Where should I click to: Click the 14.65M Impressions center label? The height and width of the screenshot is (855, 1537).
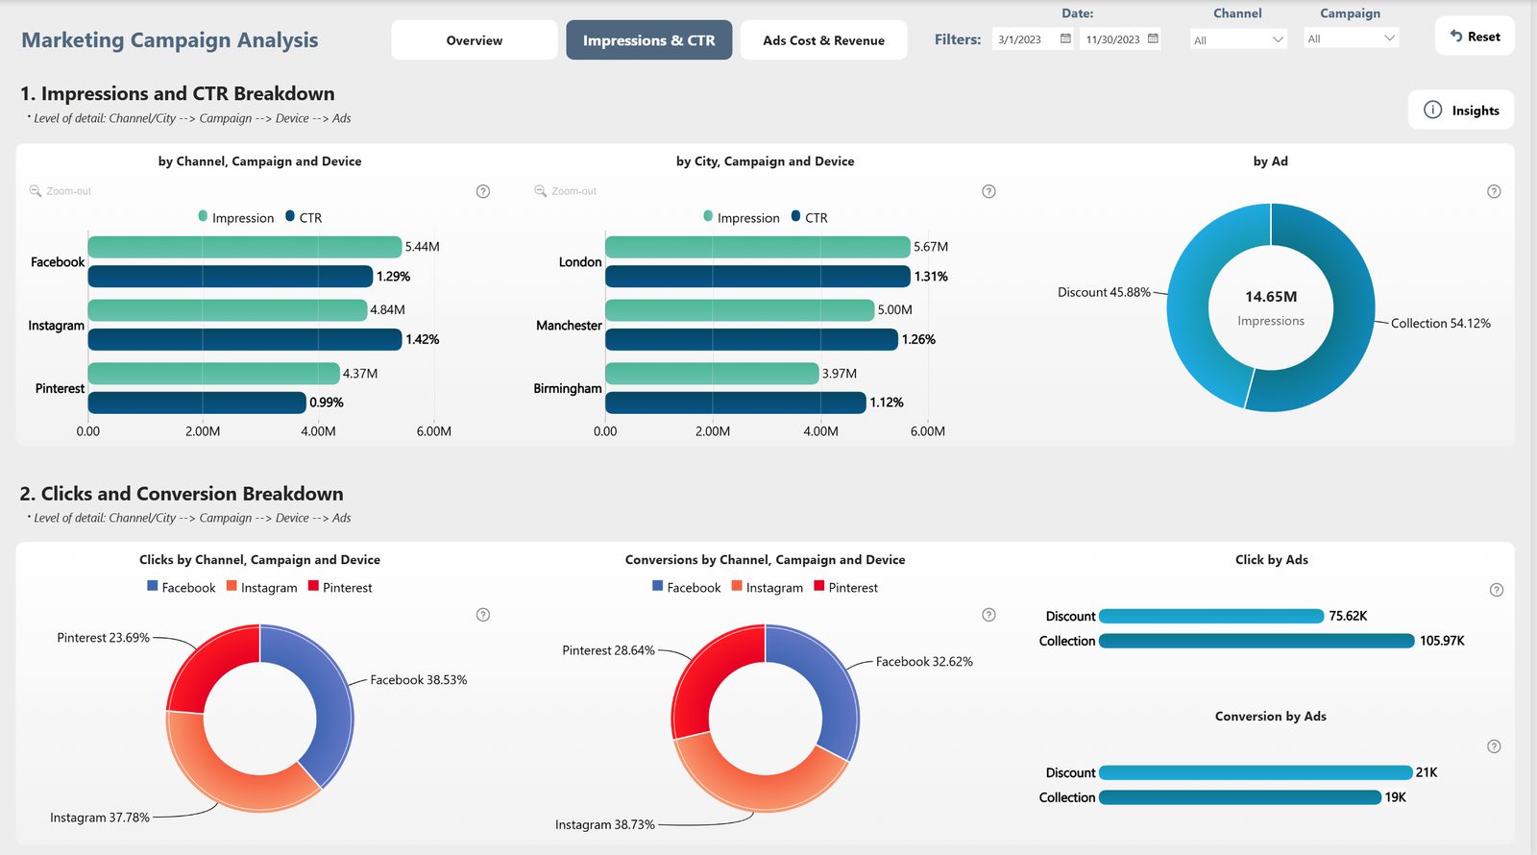coord(1271,307)
